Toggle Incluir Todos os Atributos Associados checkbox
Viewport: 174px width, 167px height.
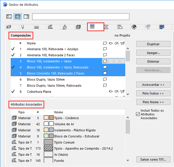click(138, 114)
